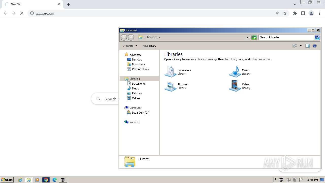Expand the address bar history dropdown
Viewport: 325px width, 183px height.
[x=248, y=37]
